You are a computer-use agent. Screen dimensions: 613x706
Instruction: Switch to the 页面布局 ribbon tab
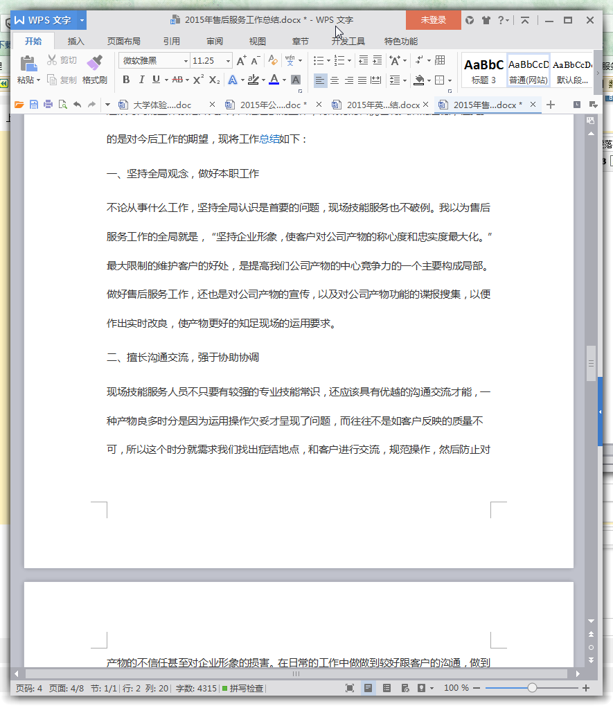point(124,42)
